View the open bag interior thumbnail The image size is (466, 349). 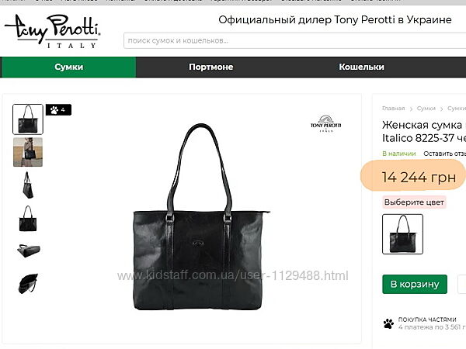(x=29, y=283)
